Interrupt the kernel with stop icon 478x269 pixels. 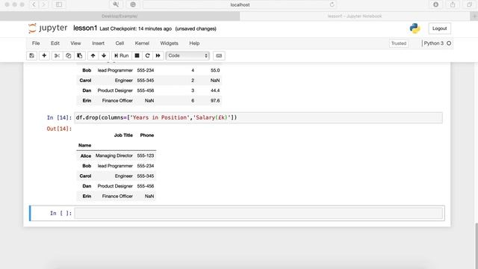(x=137, y=55)
